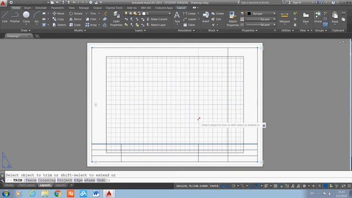Image resolution: width=352 pixels, height=198 pixels.
Task: Expand the Annotation panel
Action: coord(186,30)
